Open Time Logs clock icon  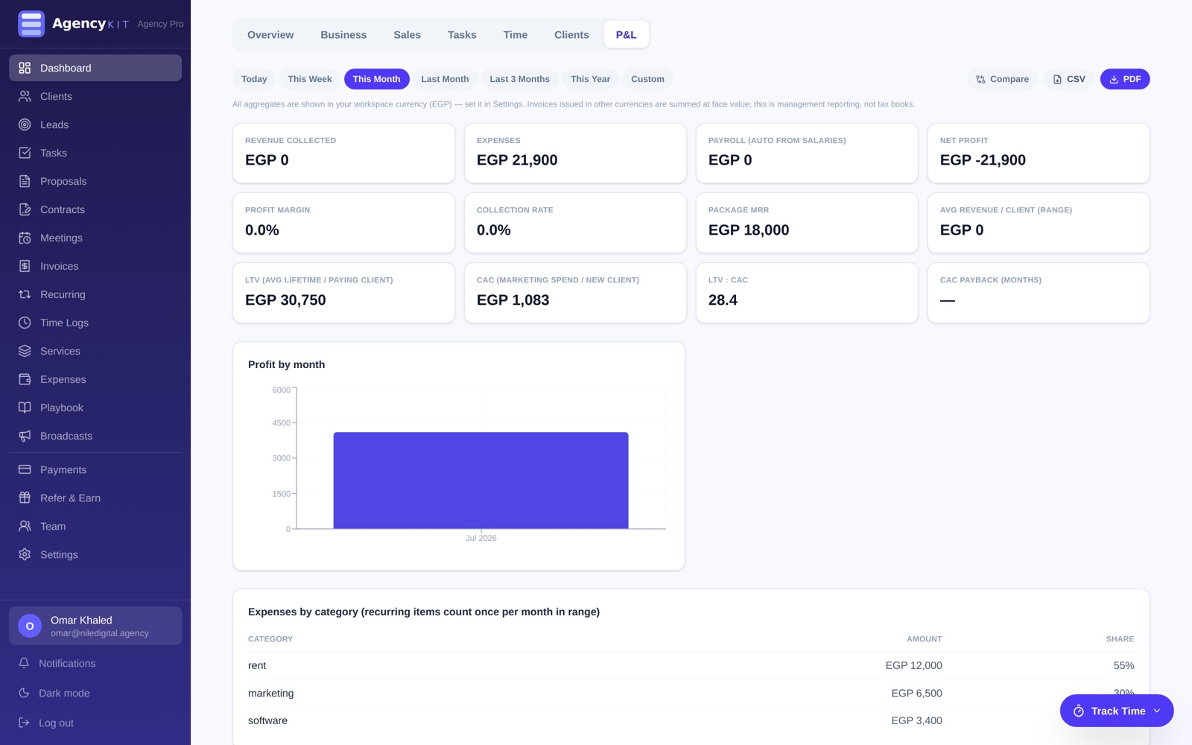[25, 323]
